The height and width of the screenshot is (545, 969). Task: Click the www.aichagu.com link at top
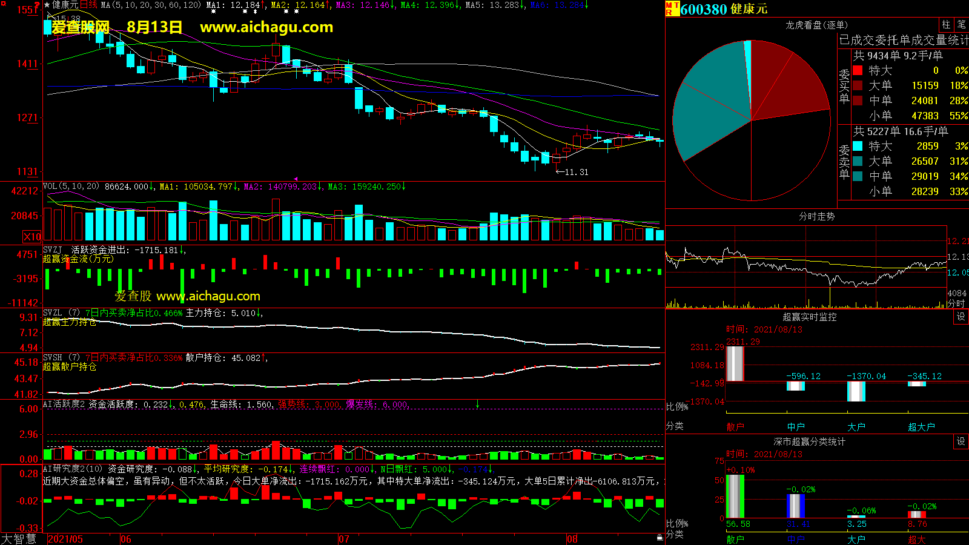(x=266, y=27)
